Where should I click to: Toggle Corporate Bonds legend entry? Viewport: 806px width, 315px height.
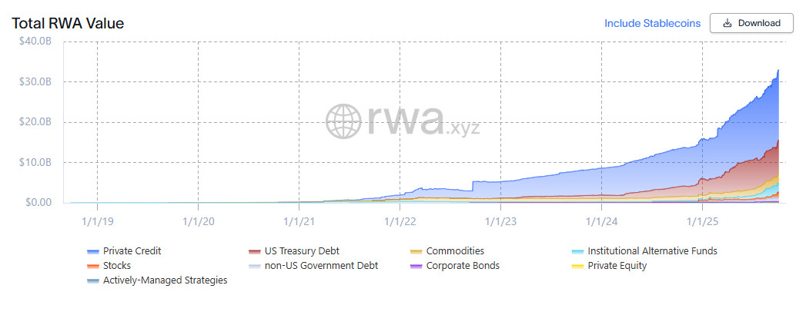pyautogui.click(x=463, y=266)
